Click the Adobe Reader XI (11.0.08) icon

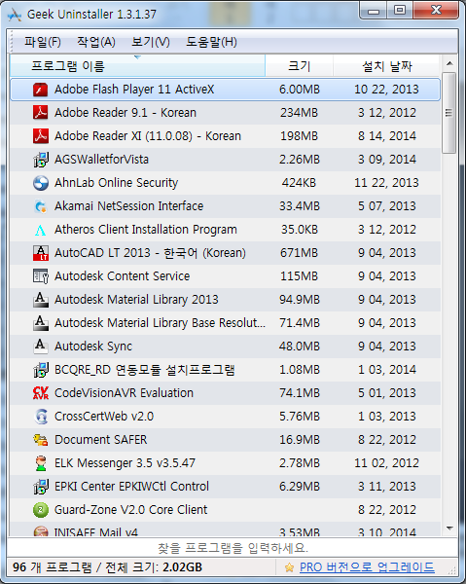(x=41, y=136)
